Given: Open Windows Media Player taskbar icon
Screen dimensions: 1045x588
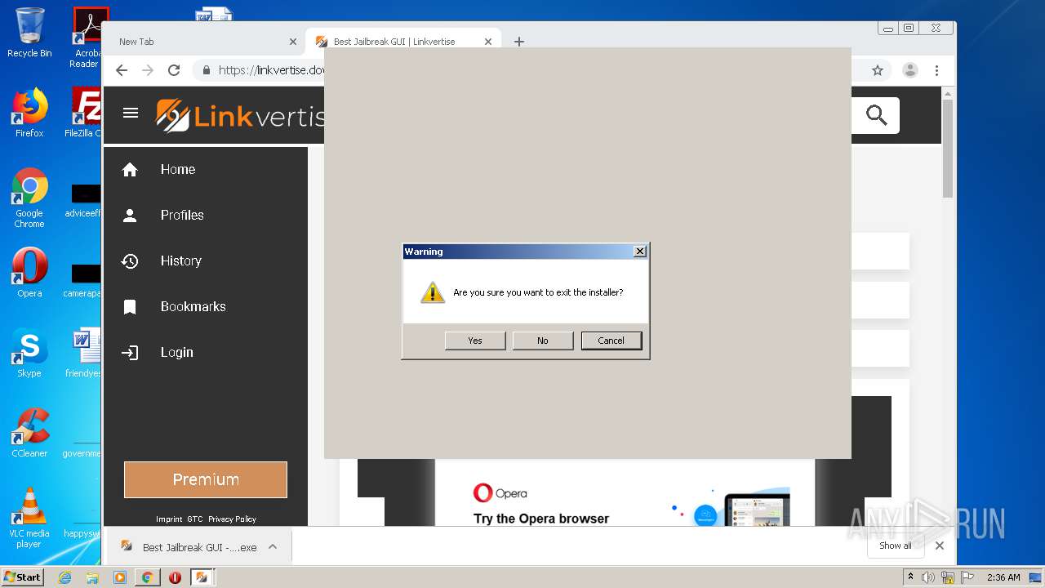Looking at the screenshot, I should click(x=120, y=577).
